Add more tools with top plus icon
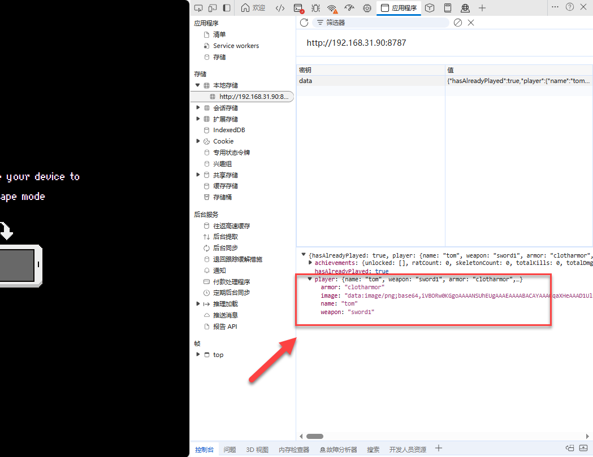 pos(482,8)
